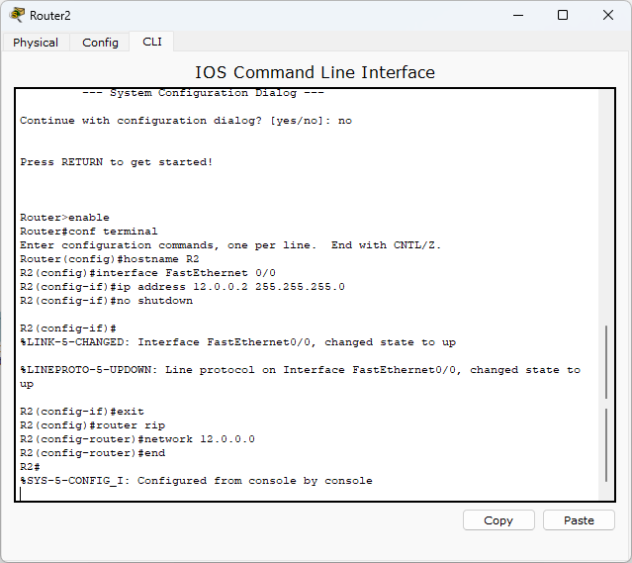Click the terminal's vertical scrollbar thumb
This screenshot has width=632, height=563.
[606, 404]
